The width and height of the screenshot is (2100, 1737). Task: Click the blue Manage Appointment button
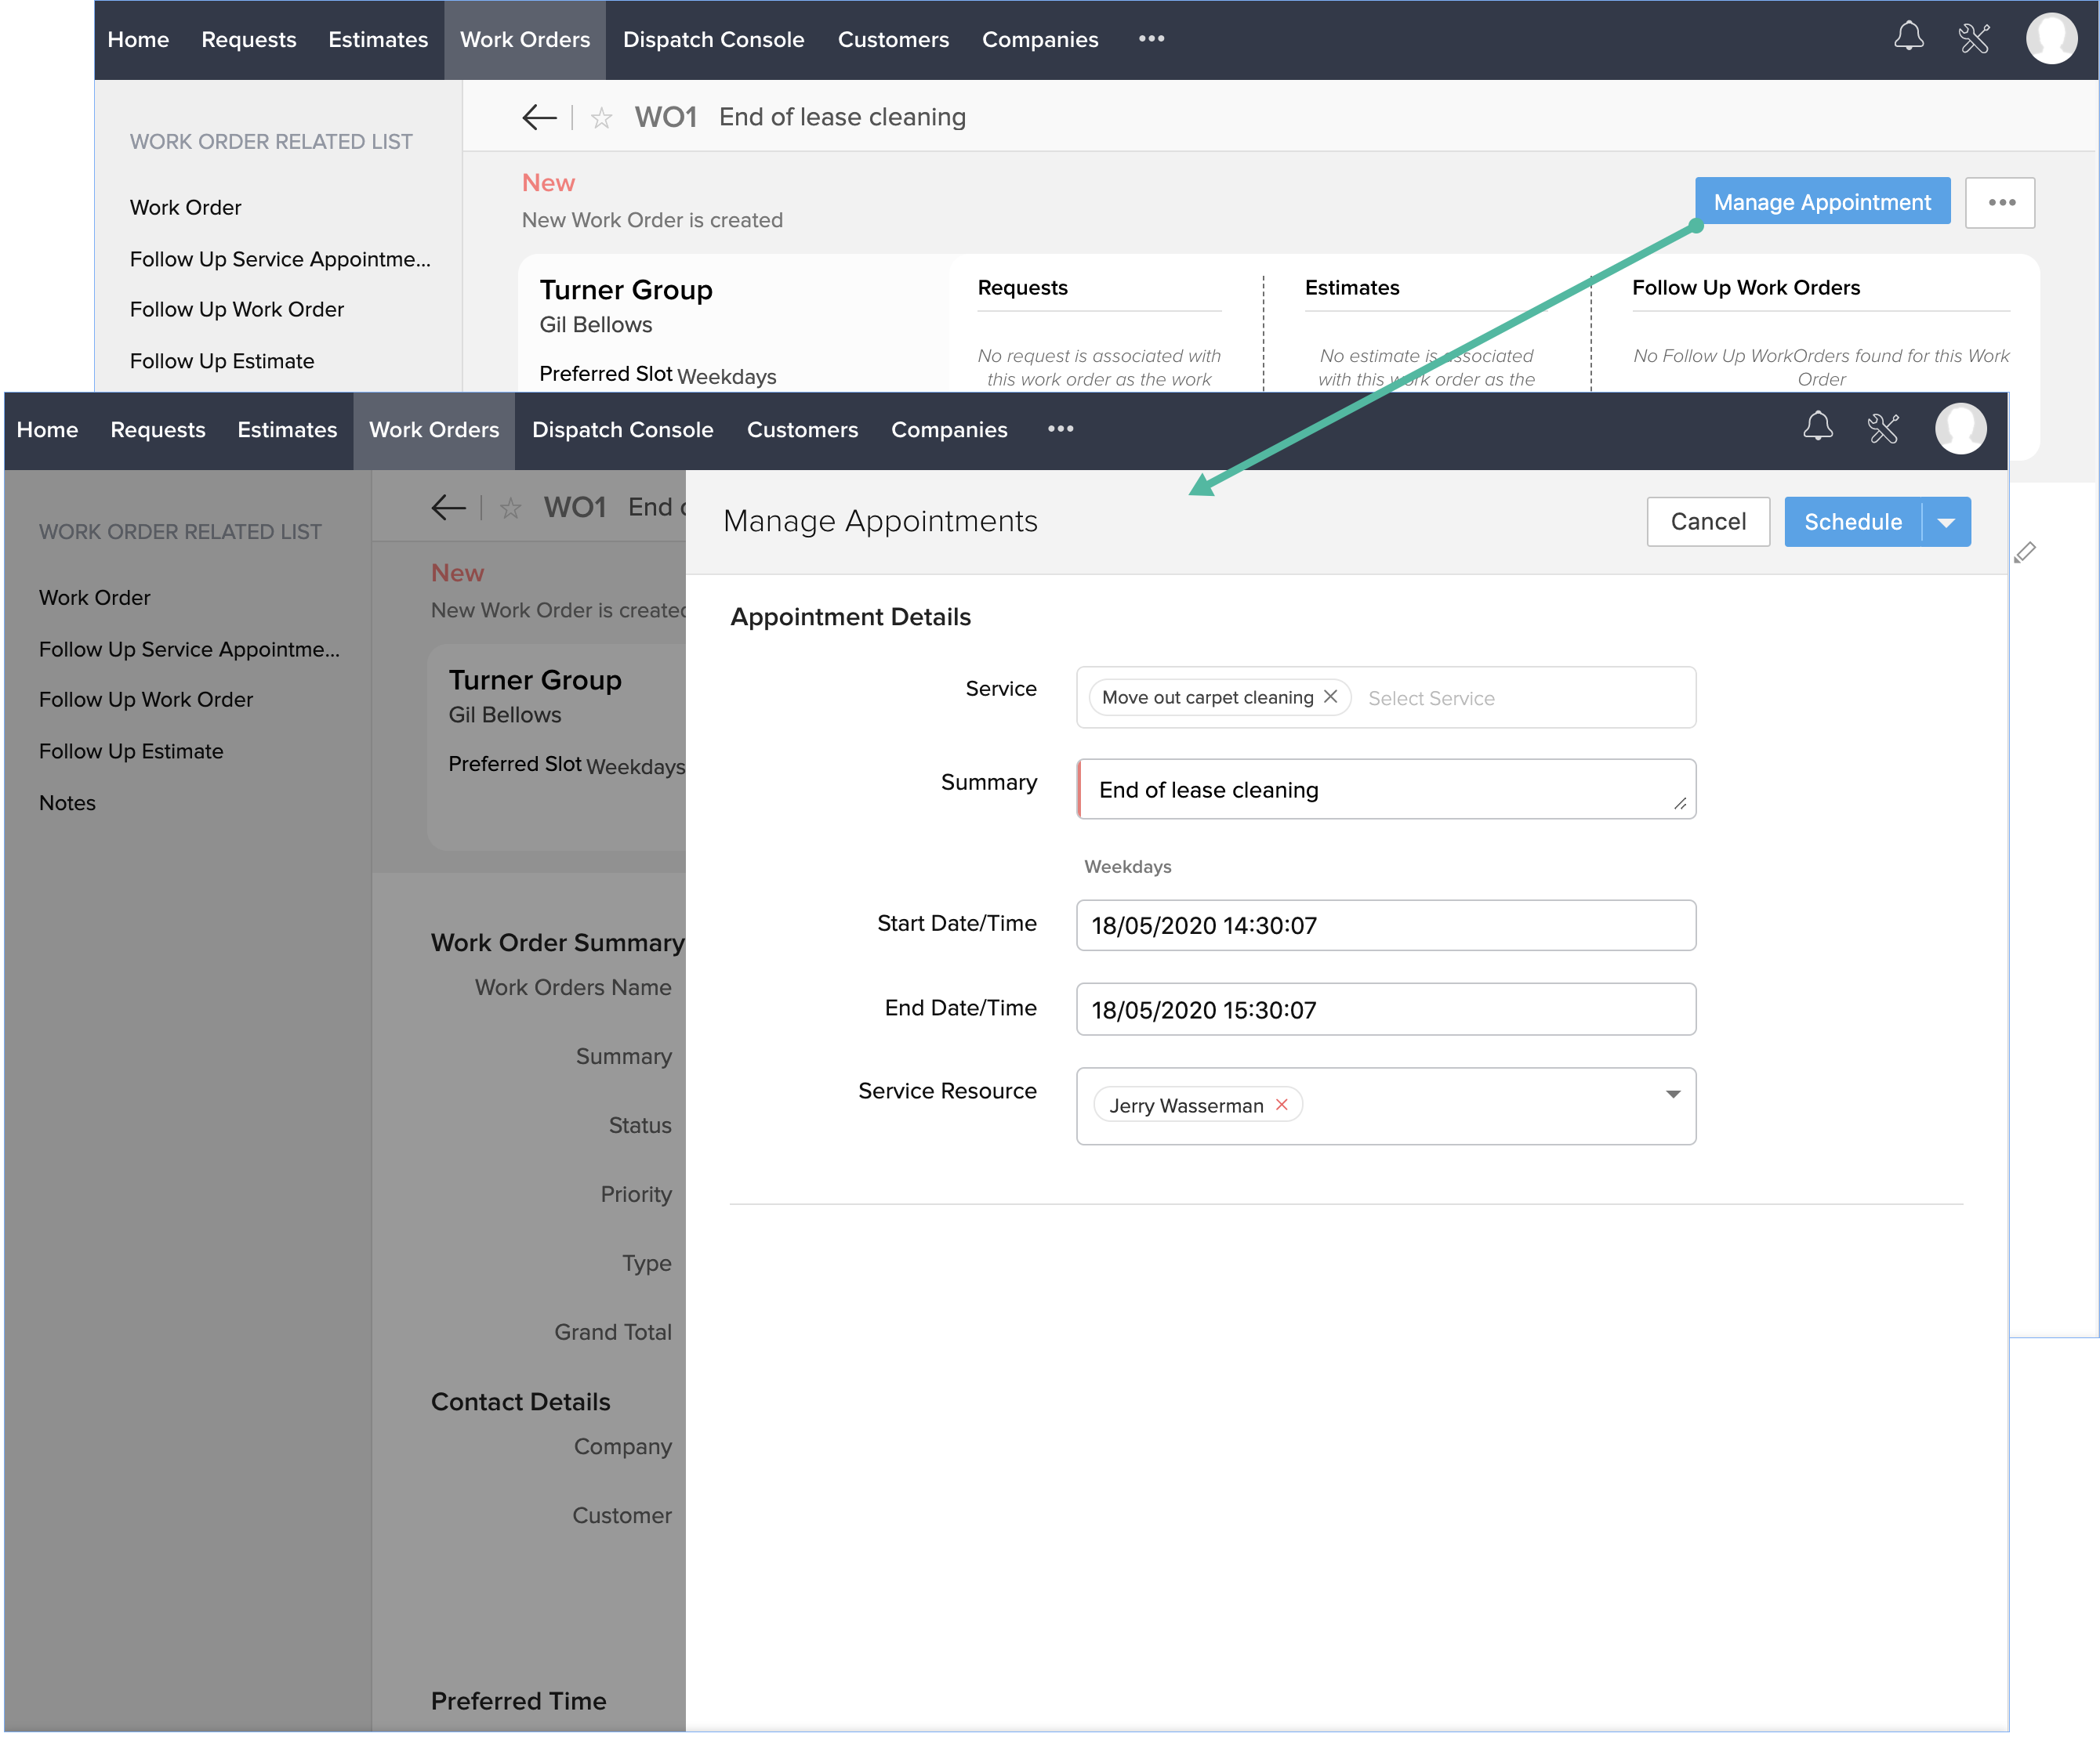tap(1821, 202)
